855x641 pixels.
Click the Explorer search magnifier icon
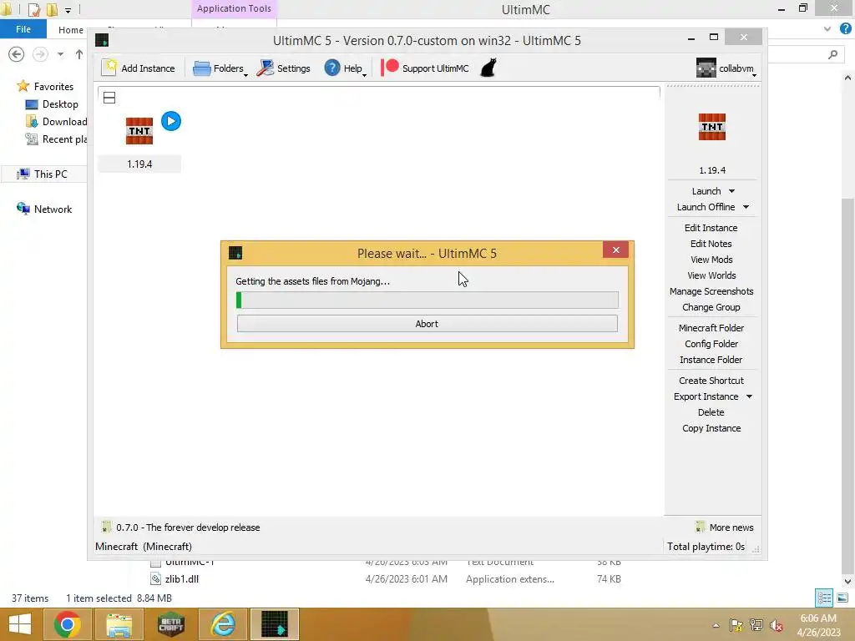click(832, 54)
